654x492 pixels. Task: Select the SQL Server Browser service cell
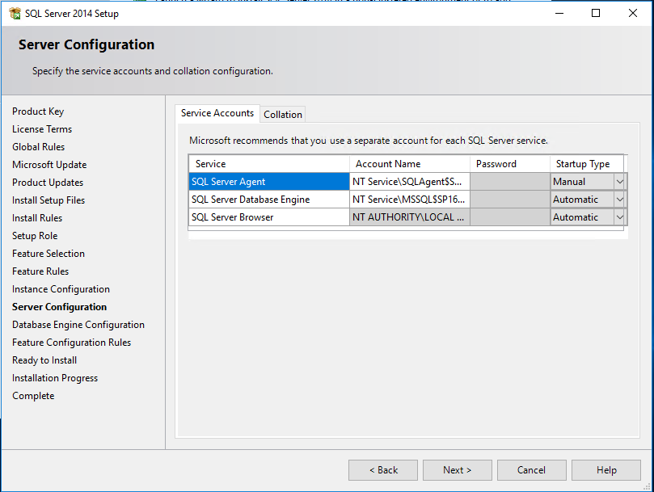(269, 217)
